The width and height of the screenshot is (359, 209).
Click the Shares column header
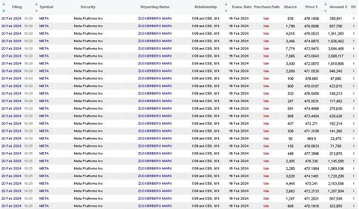(x=290, y=7)
